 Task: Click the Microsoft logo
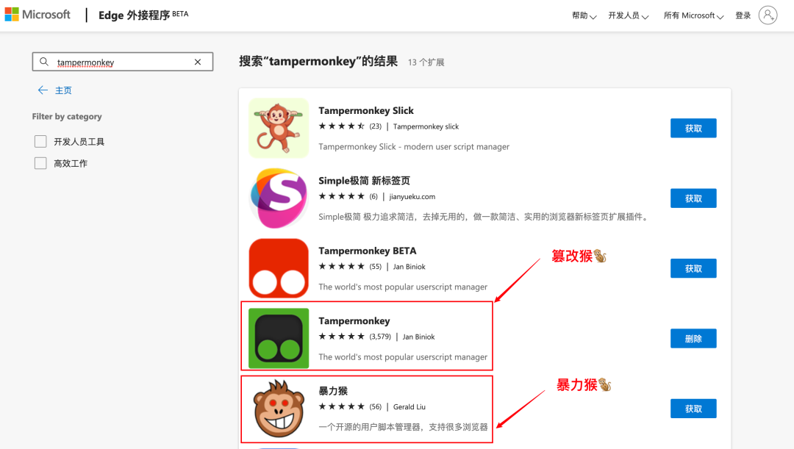pos(37,15)
